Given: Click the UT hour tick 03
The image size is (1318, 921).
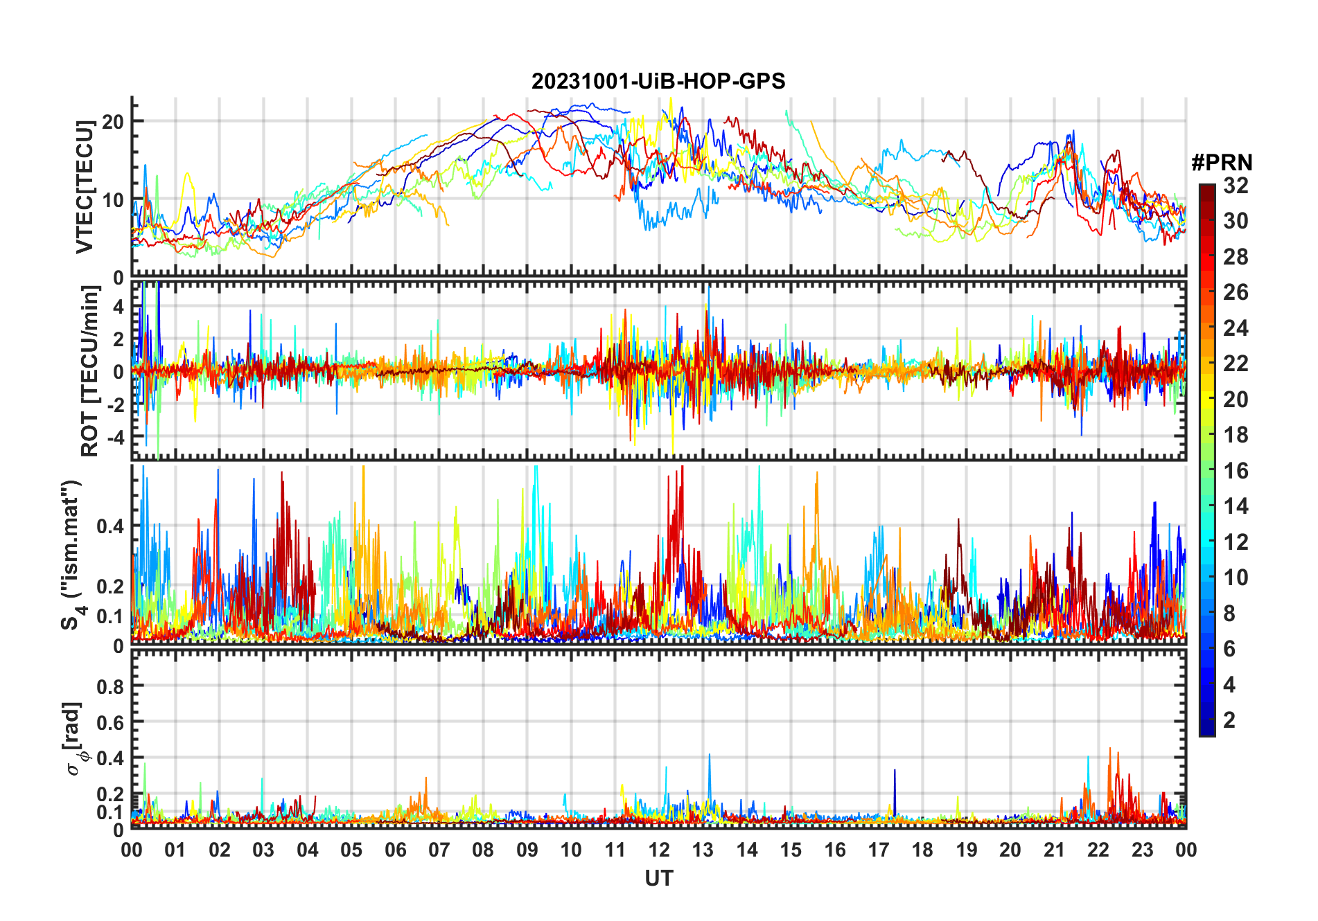Looking at the screenshot, I should [x=263, y=850].
